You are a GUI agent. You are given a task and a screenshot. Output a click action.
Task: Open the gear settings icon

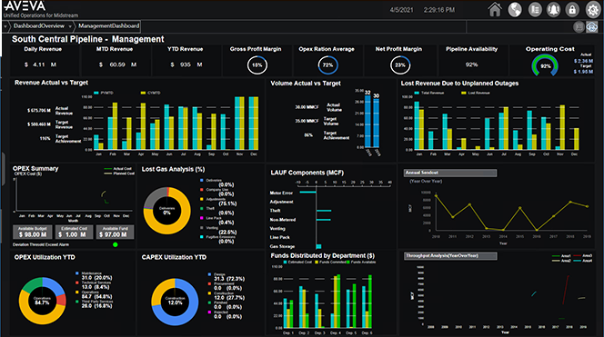pos(593,10)
